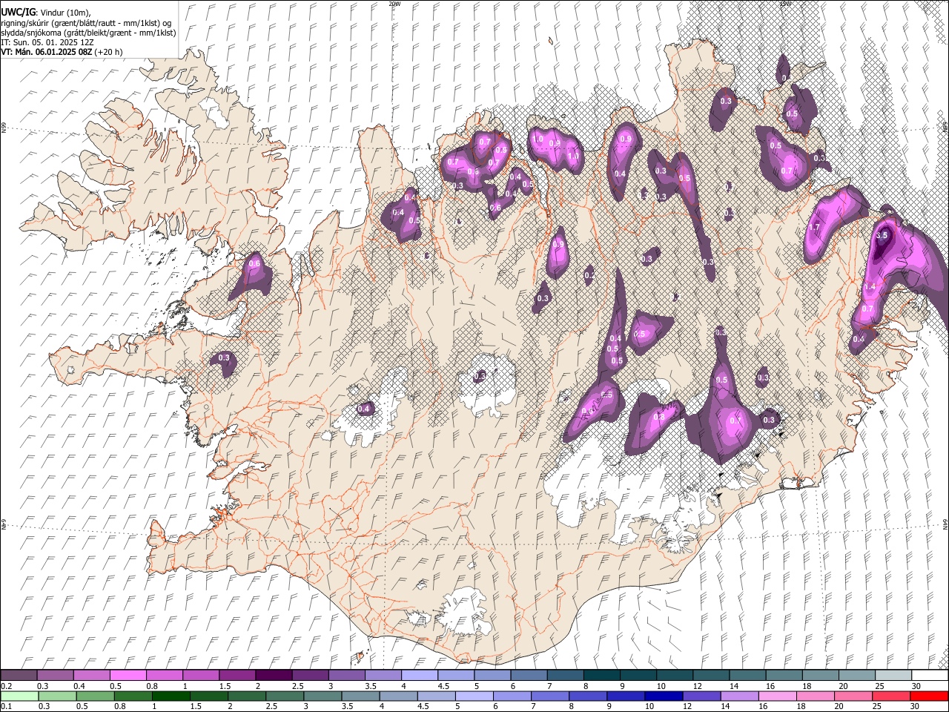This screenshot has height=712, width=949.
Task: Choose the upper legend swatch starting at 1.5
Action: tap(237, 675)
